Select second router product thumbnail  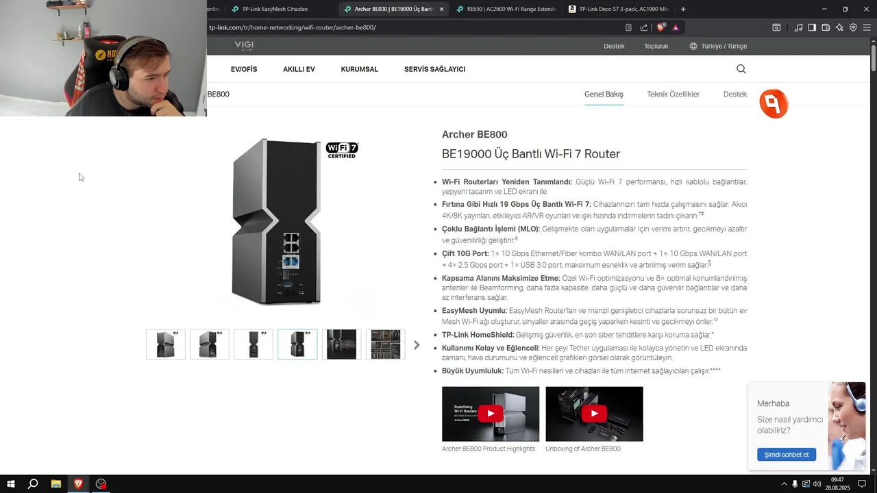click(210, 344)
